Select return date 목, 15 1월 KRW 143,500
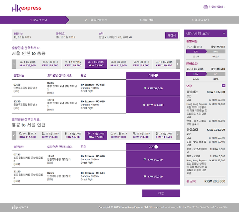 coord(141,135)
